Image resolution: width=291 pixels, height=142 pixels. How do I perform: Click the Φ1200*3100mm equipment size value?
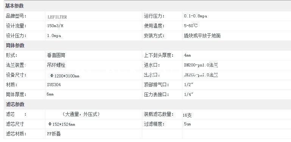(x=65, y=76)
